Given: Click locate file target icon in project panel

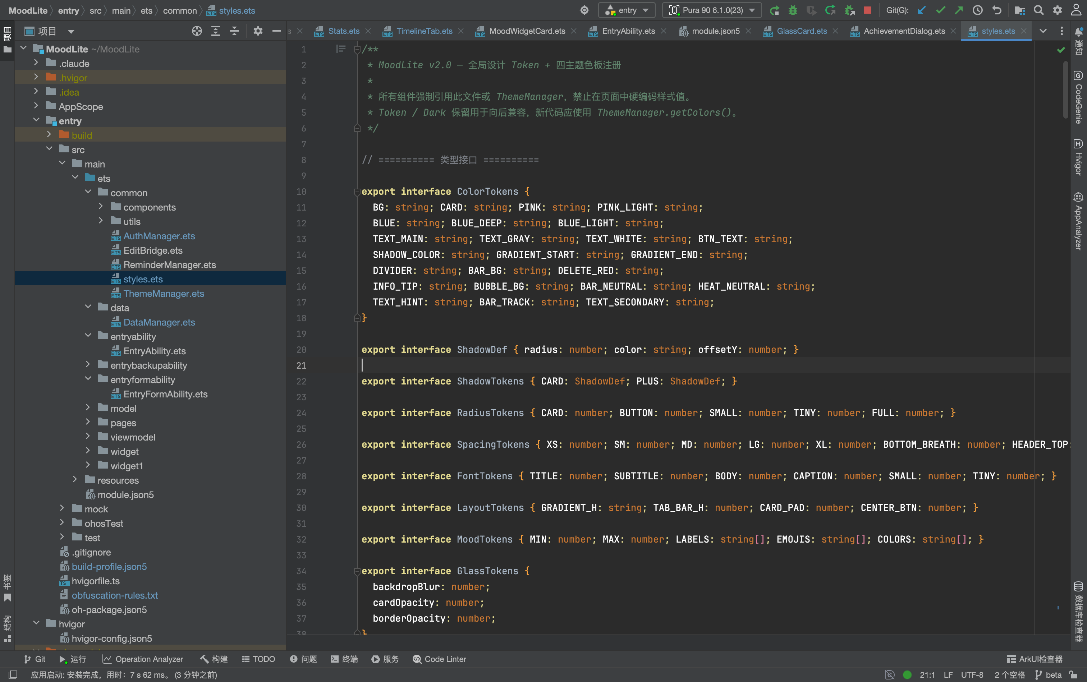Looking at the screenshot, I should click(x=197, y=31).
